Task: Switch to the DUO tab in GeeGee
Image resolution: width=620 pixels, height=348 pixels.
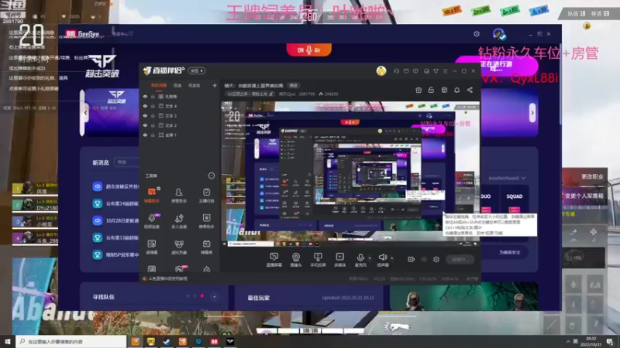Action: pyautogui.click(x=486, y=196)
